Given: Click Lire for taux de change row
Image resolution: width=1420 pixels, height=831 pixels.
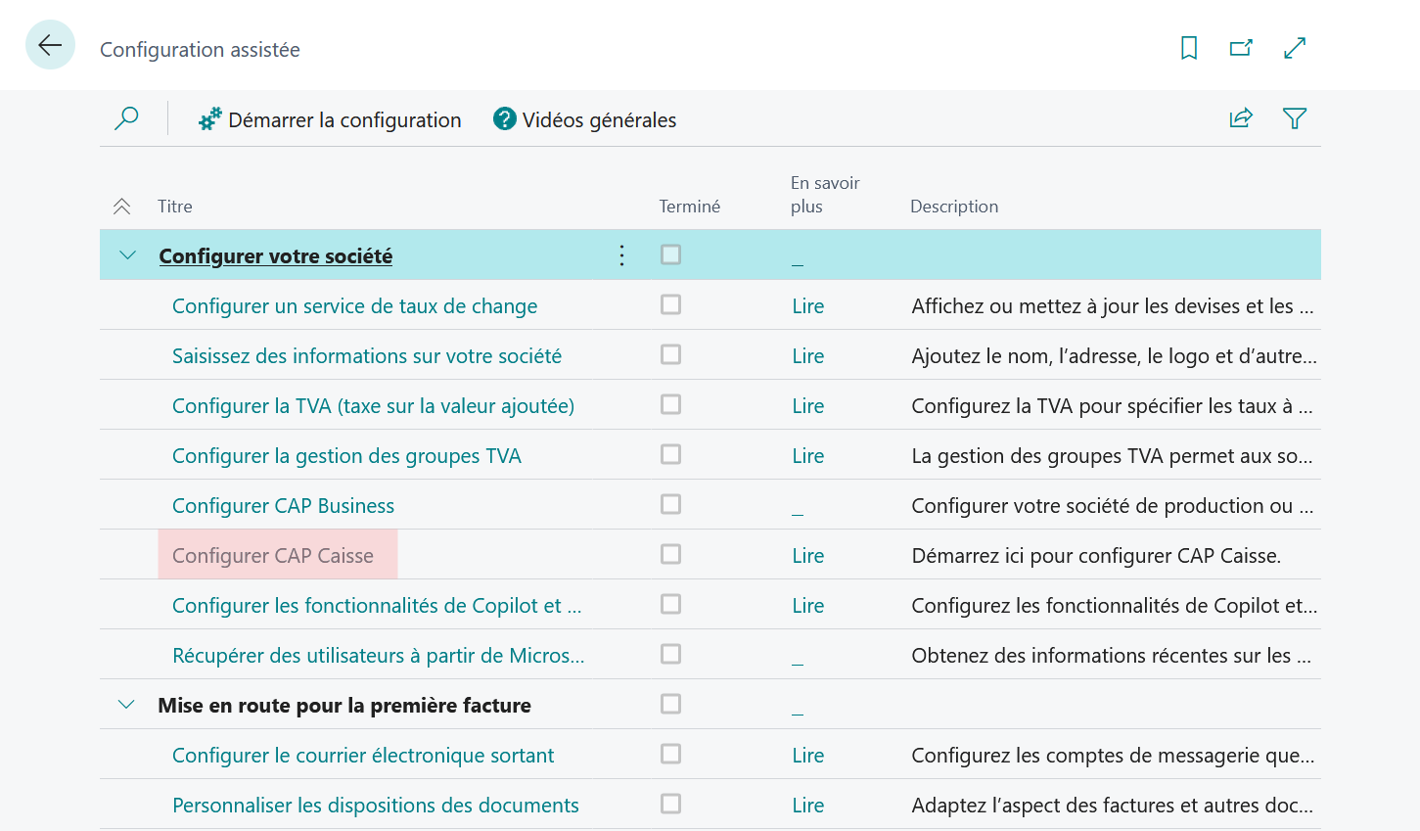Looking at the screenshot, I should [808, 306].
